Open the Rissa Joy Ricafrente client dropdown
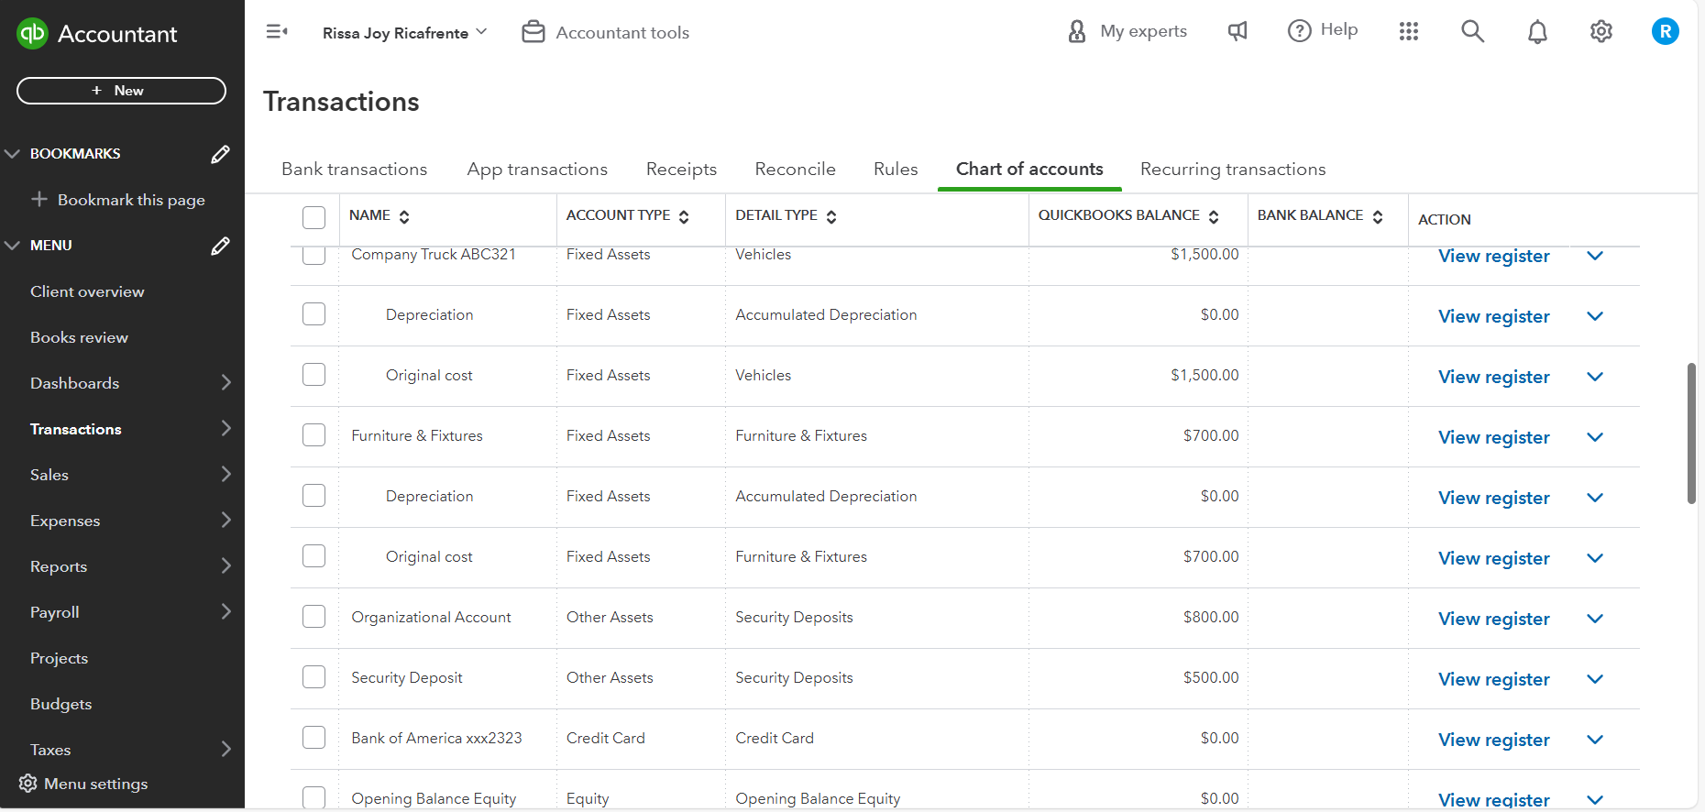 click(404, 33)
